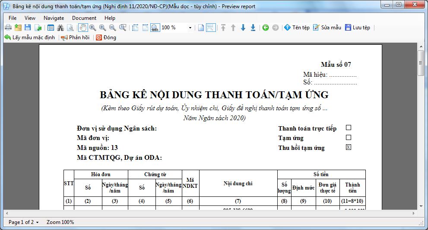
Task: Click the horizontal scrollbar left arrow
Action: point(7,213)
